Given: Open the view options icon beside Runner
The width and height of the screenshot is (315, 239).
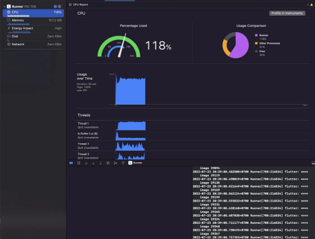Looking at the screenshot, I should click(x=60, y=7).
